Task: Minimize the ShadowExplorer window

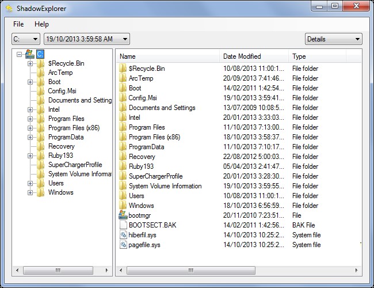Action: tap(320, 6)
